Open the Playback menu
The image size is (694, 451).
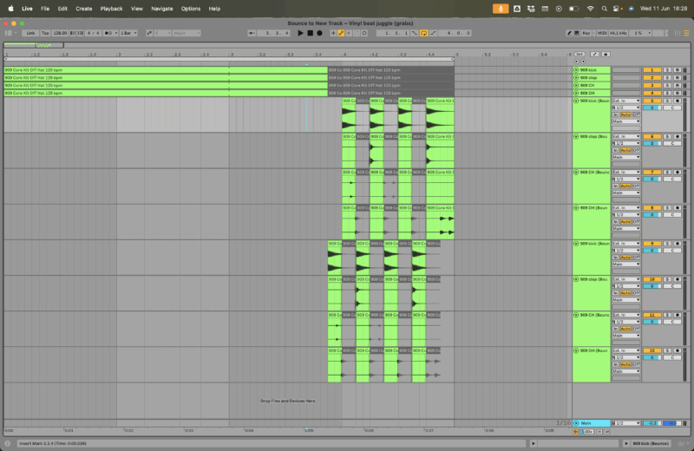click(111, 8)
